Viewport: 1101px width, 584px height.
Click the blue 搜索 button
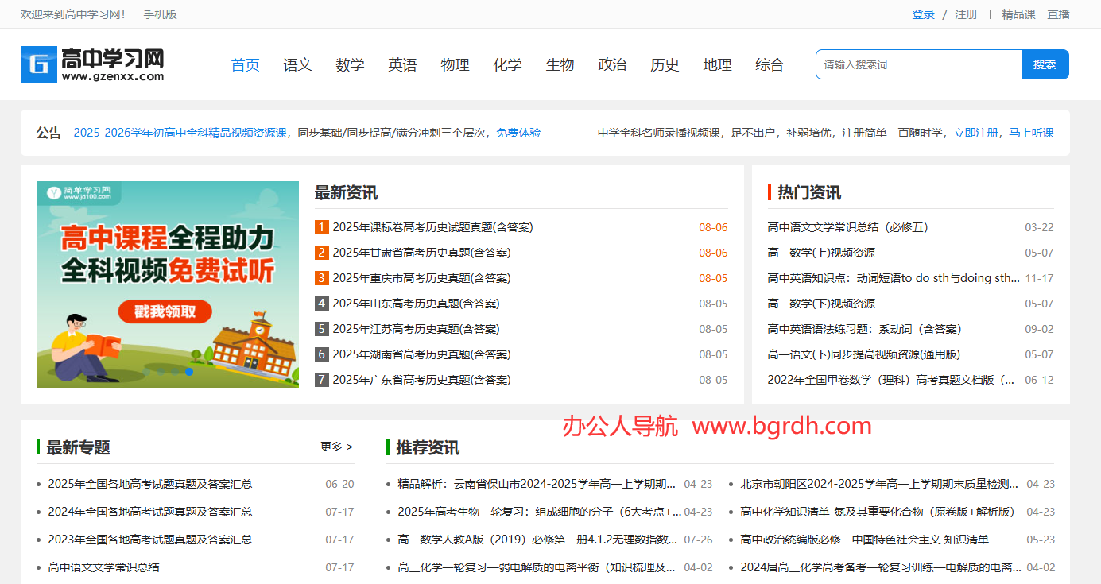1045,64
